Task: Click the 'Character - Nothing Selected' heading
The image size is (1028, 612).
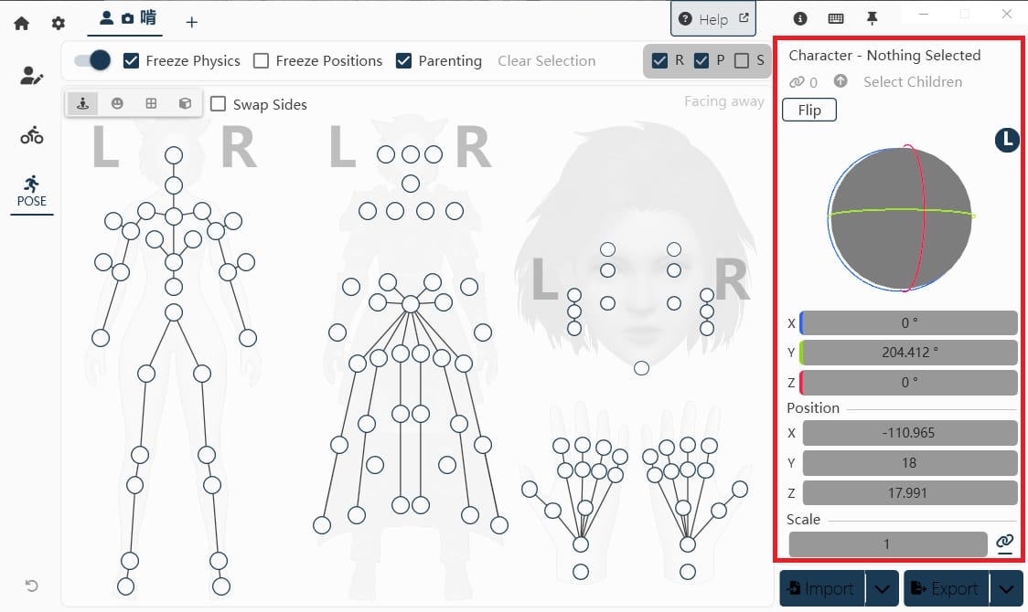Action: pos(884,56)
